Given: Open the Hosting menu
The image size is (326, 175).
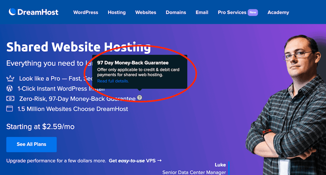Looking at the screenshot, I should point(117,12).
